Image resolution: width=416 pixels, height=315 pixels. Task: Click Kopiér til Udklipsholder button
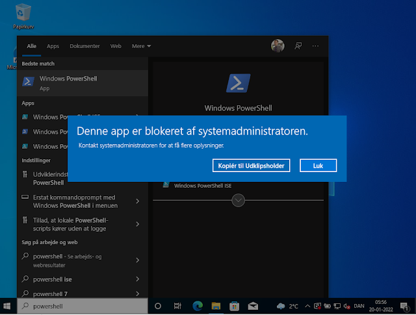(x=251, y=166)
